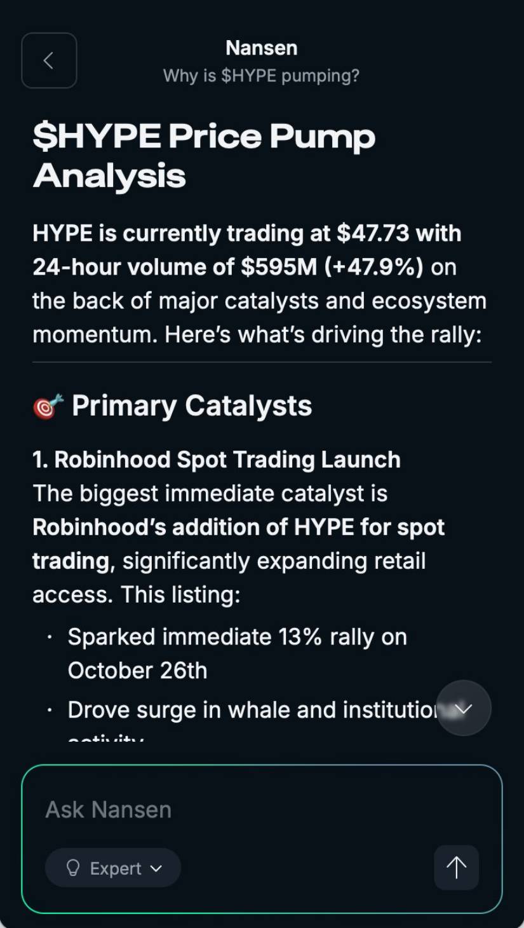Click the $47.73 price value

pos(373,233)
